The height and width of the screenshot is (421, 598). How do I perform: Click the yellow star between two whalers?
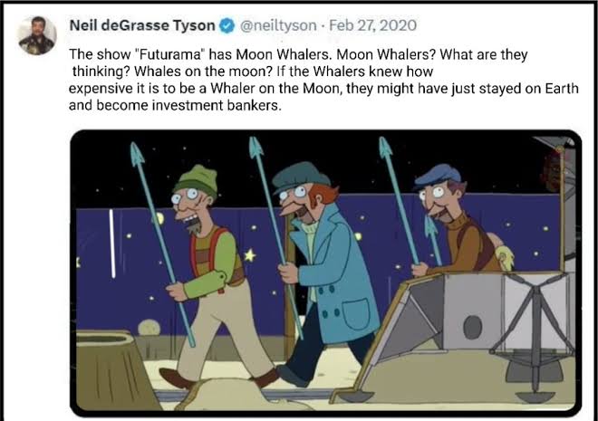point(249,254)
